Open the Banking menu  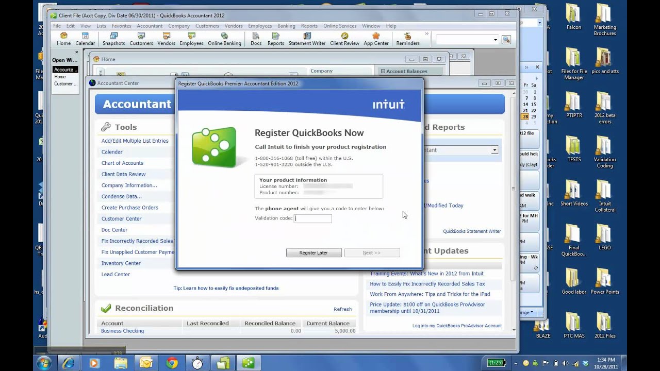point(286,26)
